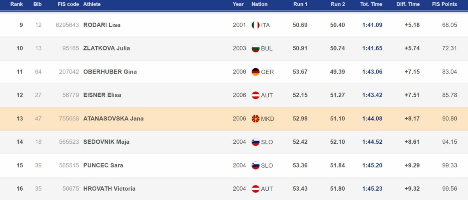Click the Tot. Time column header
468x200 pixels.
point(371,4)
